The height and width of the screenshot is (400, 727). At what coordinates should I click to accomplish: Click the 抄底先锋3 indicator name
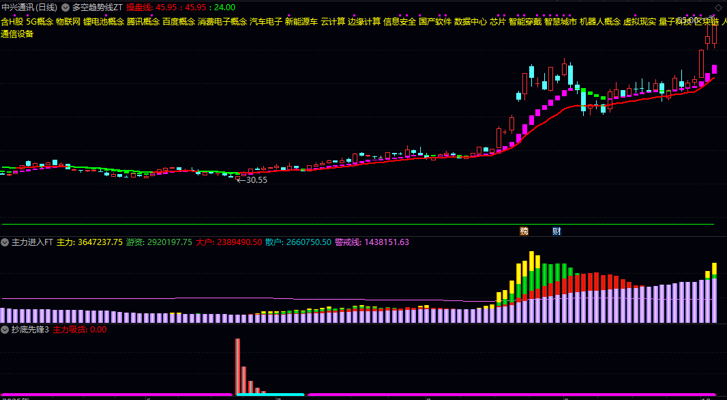[x=30, y=330]
